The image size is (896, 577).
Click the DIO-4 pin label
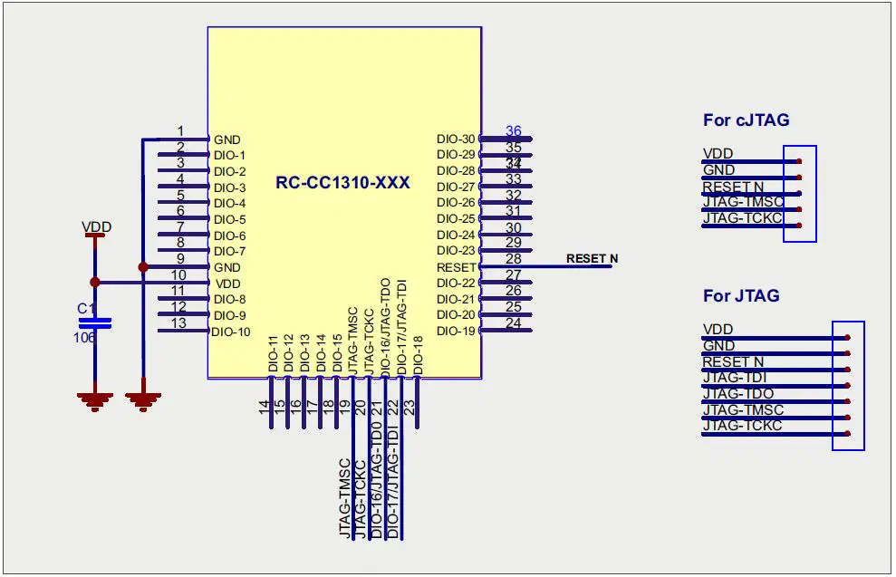(230, 204)
